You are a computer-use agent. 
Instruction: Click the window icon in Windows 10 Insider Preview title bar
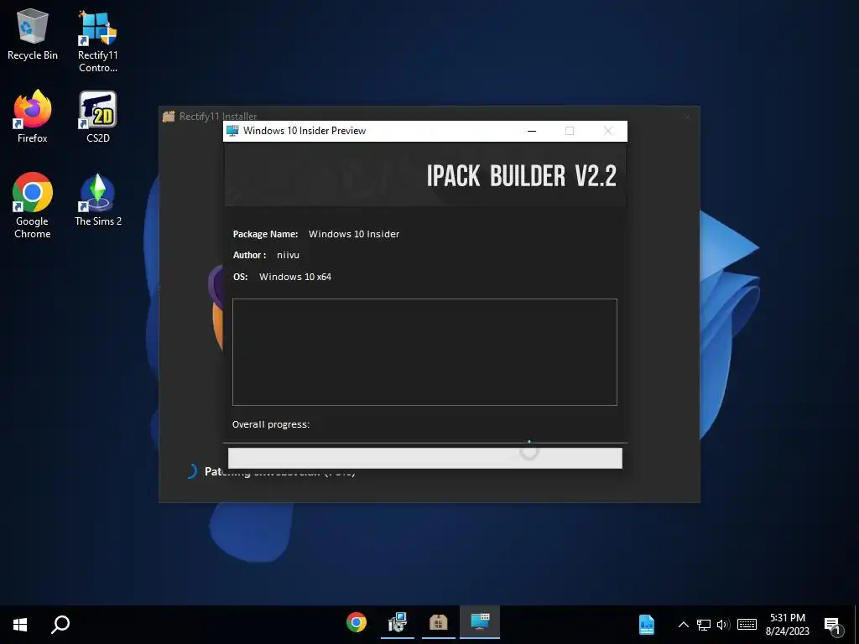(233, 131)
